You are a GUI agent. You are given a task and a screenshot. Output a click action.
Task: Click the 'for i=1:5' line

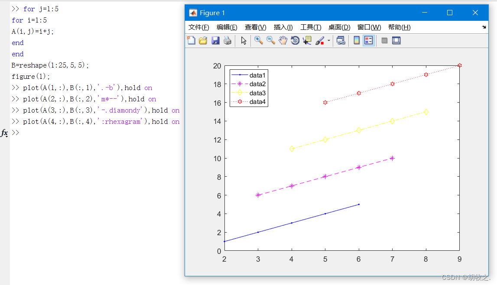point(29,20)
